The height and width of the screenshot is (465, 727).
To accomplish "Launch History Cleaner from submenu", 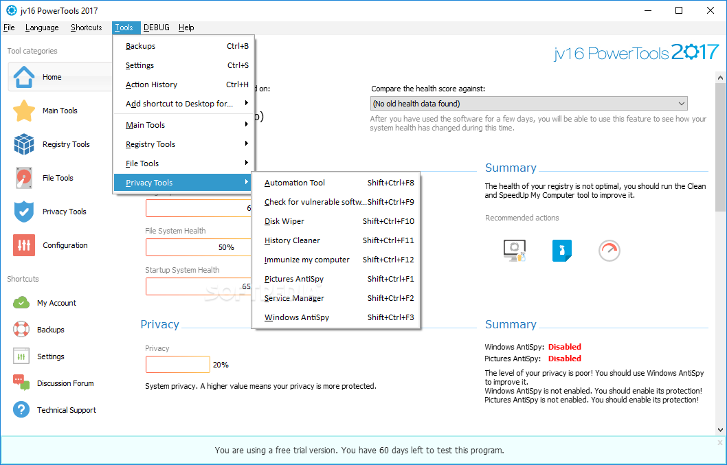I will tap(336, 240).
